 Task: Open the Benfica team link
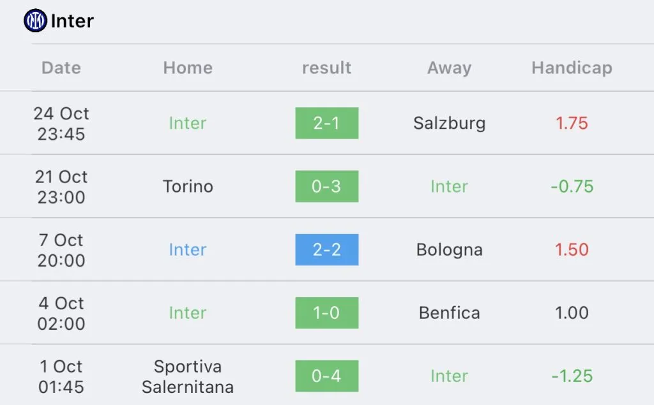pyautogui.click(x=449, y=313)
